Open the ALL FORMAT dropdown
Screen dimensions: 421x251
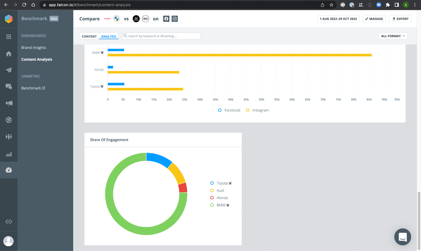pyautogui.click(x=393, y=36)
